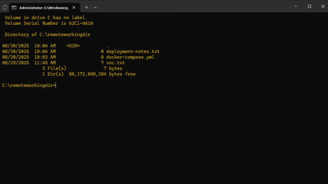Screen dimensions: 328x184
Task: Minimize the terminal window
Action: pyautogui.click(x=296, y=7)
